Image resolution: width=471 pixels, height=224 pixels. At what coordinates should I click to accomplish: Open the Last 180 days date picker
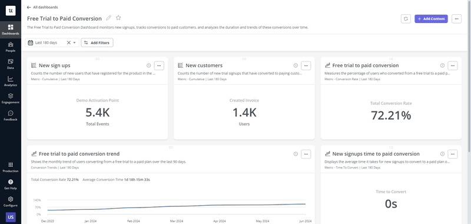click(x=52, y=42)
